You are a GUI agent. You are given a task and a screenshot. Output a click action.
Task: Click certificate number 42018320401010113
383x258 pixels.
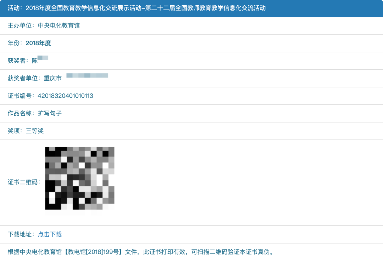pyautogui.click(x=65, y=96)
